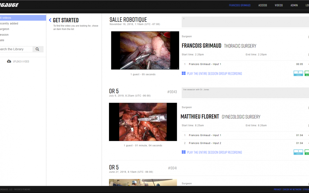Open the Admin menu item
The height and width of the screenshot is (193, 309).
coord(294,5)
